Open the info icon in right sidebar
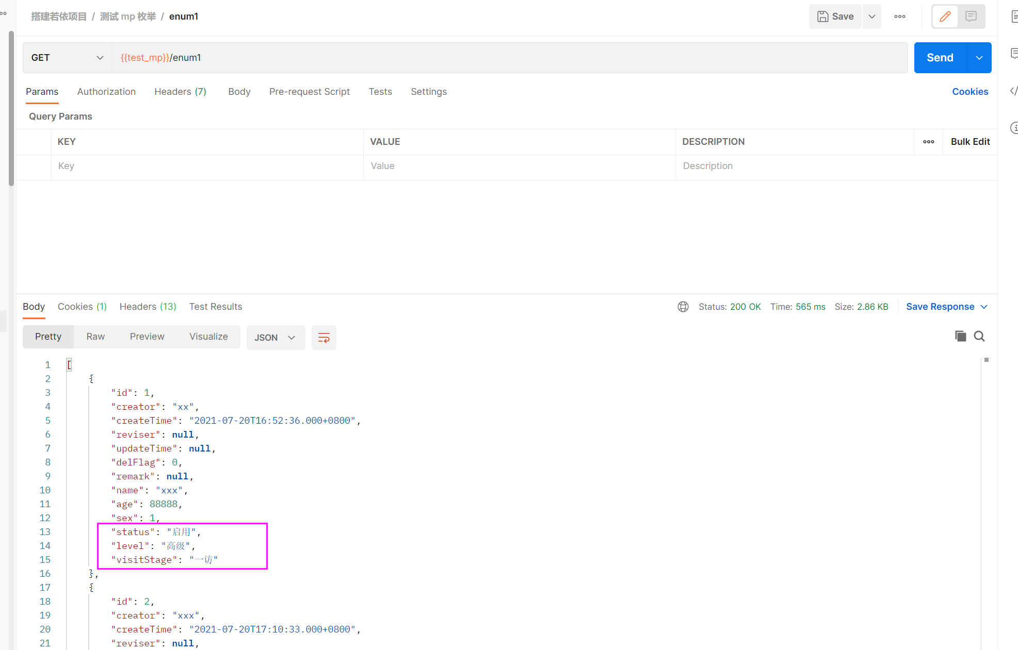The height and width of the screenshot is (650, 1018). click(1014, 128)
